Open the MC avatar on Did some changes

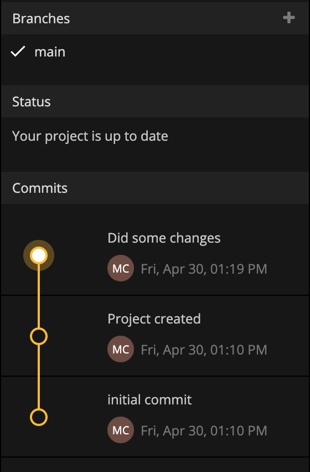[121, 268]
